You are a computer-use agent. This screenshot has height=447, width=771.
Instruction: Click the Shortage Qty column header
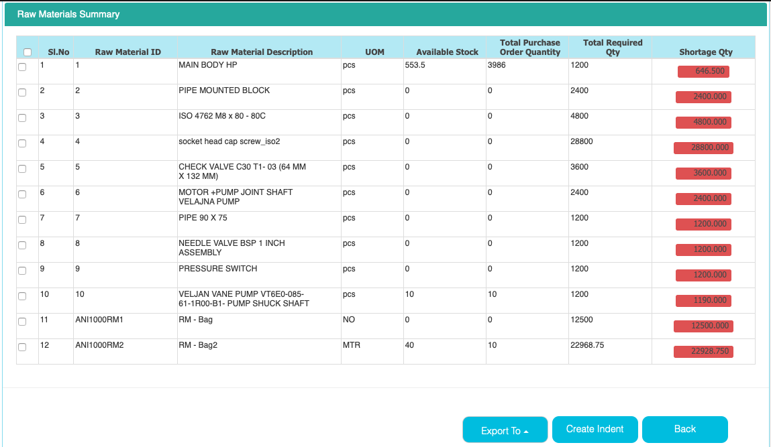tap(706, 52)
